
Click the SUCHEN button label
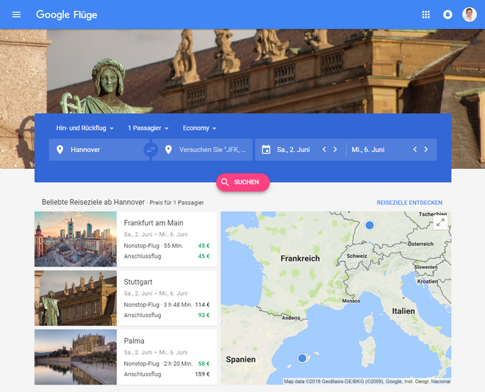pyautogui.click(x=246, y=182)
